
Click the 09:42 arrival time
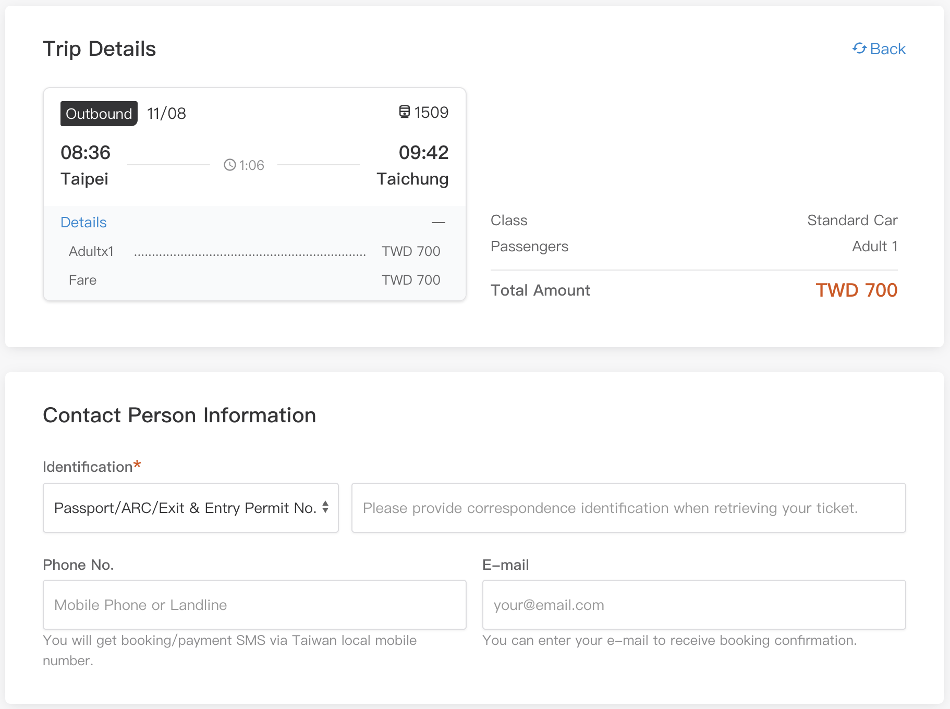(x=423, y=153)
